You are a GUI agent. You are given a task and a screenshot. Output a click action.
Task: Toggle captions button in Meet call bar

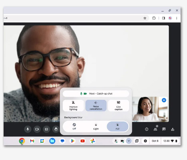[46, 129]
